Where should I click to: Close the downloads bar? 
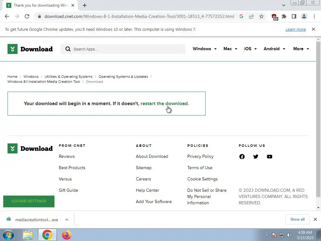click(315, 219)
